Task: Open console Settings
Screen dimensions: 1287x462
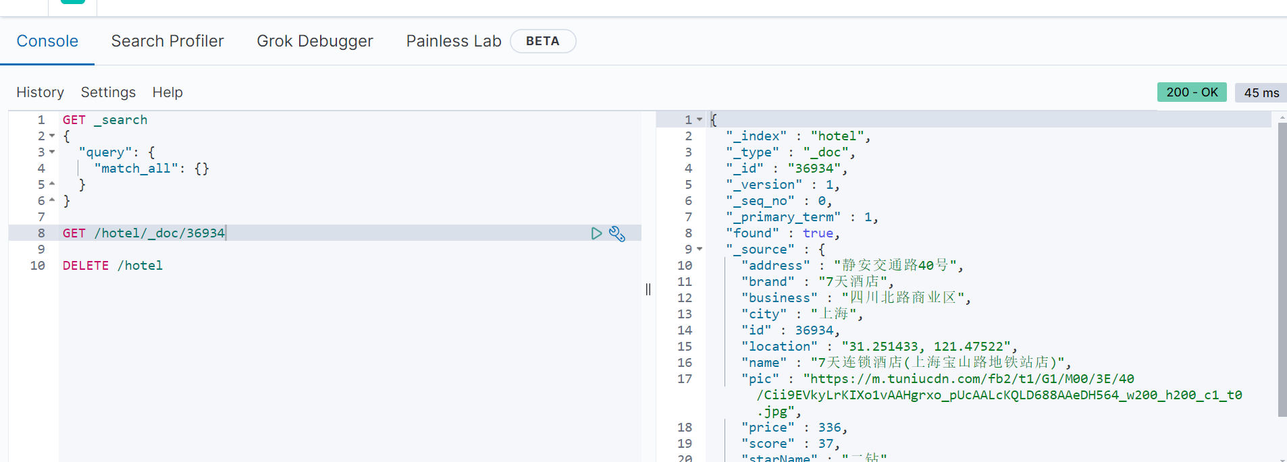Action: (108, 92)
